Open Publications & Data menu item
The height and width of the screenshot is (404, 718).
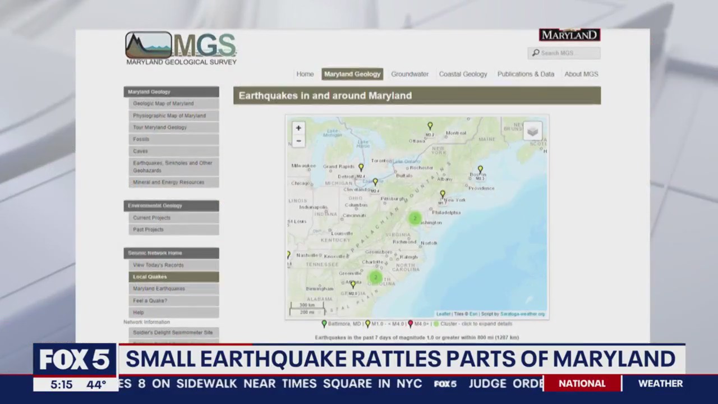pyautogui.click(x=526, y=74)
